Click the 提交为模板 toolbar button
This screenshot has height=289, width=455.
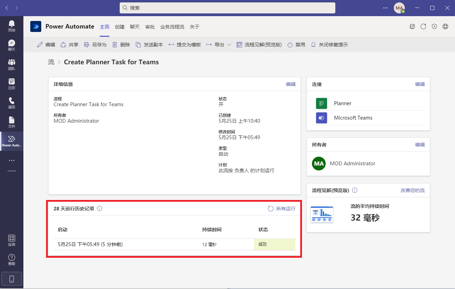pos(185,45)
